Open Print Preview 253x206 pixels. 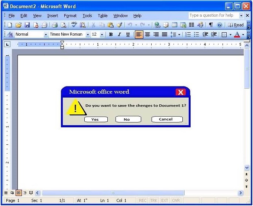[x=64, y=25]
